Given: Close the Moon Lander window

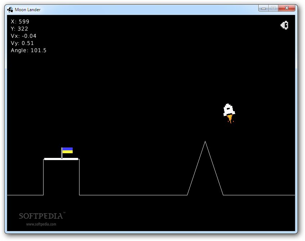Looking at the screenshot, I should (287, 8).
